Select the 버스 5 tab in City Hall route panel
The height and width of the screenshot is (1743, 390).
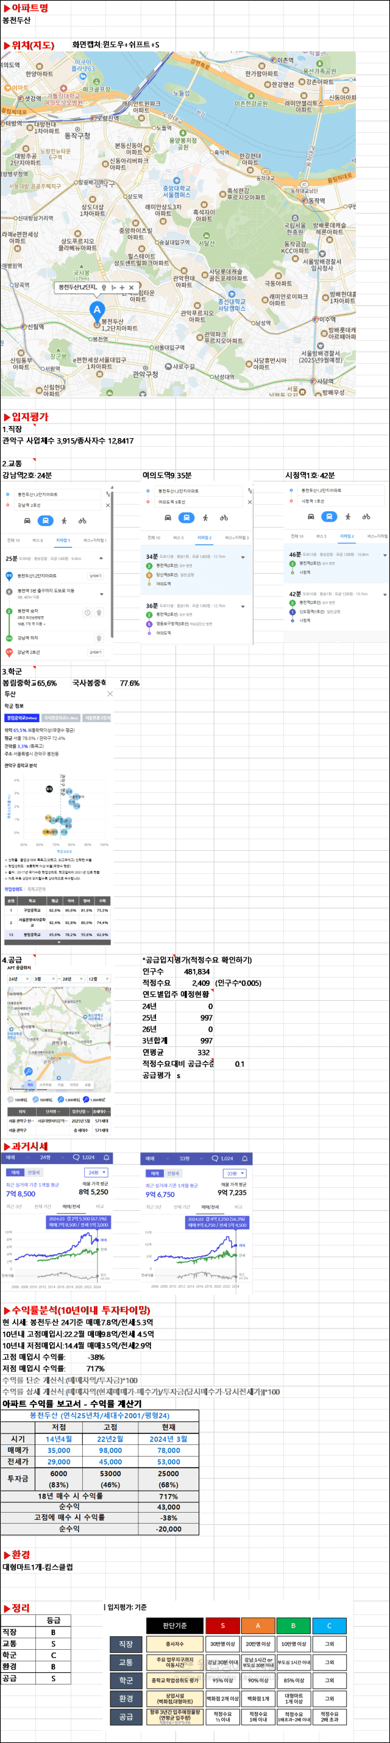(x=321, y=536)
